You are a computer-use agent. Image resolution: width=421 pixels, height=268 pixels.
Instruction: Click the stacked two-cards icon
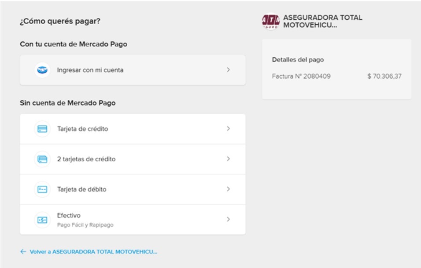point(43,159)
